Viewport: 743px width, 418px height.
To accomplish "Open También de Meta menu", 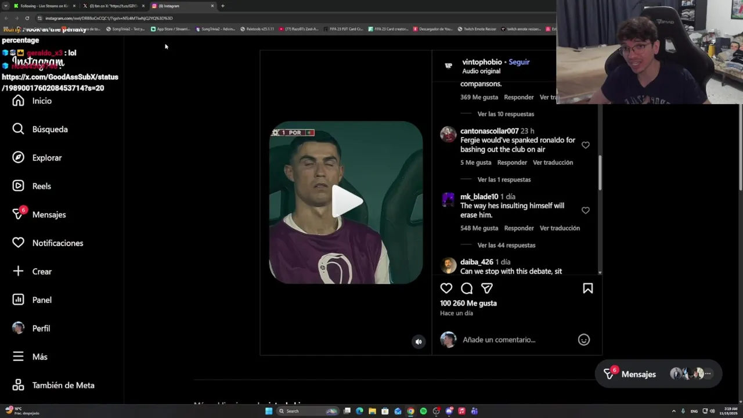I will pyautogui.click(x=53, y=385).
